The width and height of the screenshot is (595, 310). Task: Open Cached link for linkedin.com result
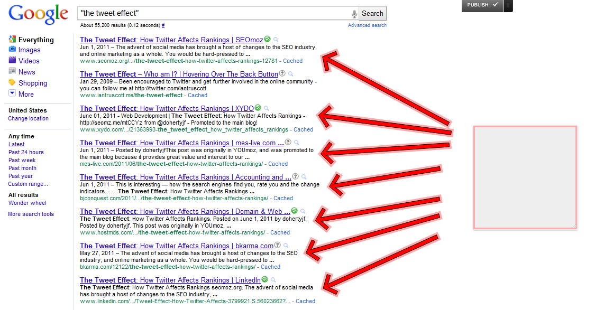coord(306,301)
